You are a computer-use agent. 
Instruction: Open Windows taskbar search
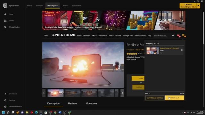tap(8, 112)
